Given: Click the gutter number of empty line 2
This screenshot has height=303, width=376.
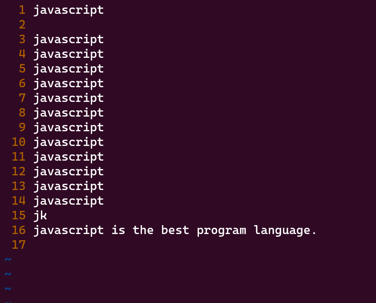Looking at the screenshot, I should 22,24.
